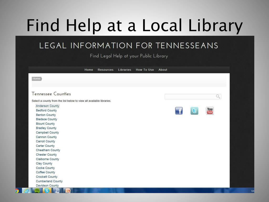This screenshot has height=202, width=269.
Task: Select Clay County link
Action: click(x=44, y=164)
